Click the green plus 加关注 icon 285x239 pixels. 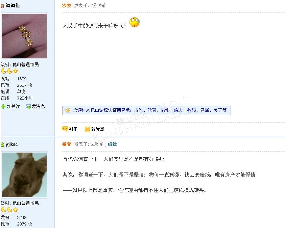tap(3, 107)
